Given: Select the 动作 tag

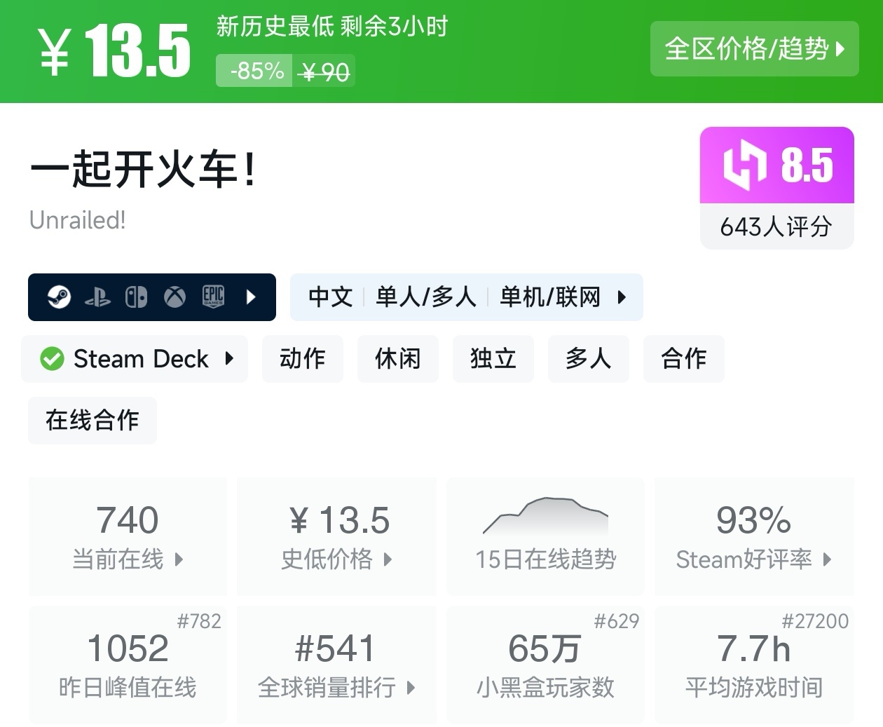Looking at the screenshot, I should click(x=303, y=359).
